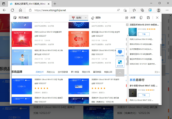
Task: Close the web capture panel
Action: 157,18
